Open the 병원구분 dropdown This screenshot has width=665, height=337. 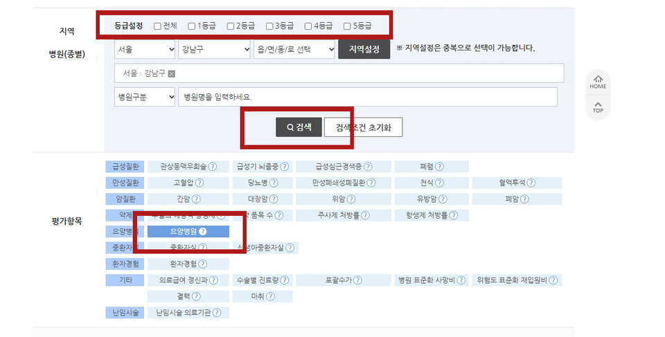point(145,97)
